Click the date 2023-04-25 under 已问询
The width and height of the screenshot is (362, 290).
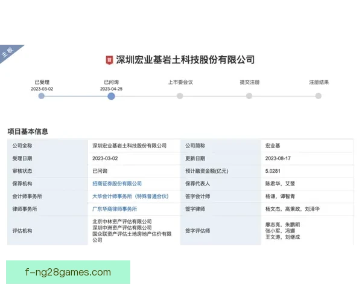tap(111, 89)
